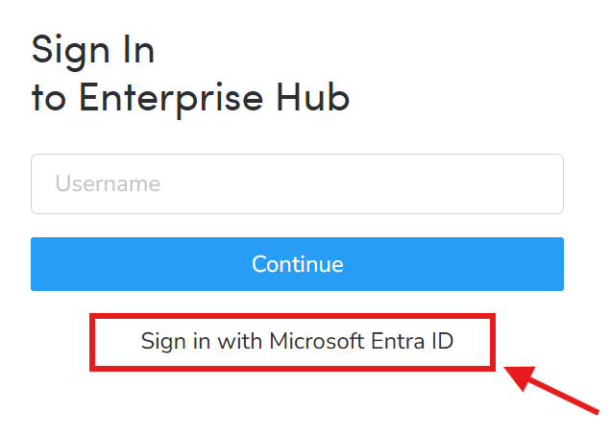Select Sign in with Microsoft Entra ID
The width and height of the screenshot is (611, 436).
point(297,341)
